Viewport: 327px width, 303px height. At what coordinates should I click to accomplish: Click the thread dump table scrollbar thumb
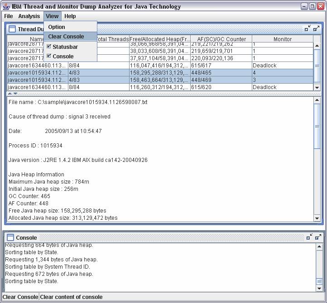(x=317, y=66)
